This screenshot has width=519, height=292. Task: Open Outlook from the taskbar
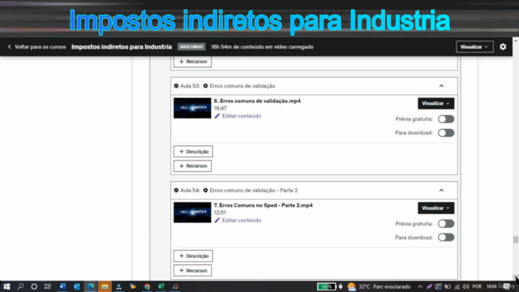tap(76, 286)
